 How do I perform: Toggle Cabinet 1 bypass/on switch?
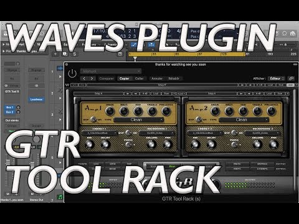(128, 133)
